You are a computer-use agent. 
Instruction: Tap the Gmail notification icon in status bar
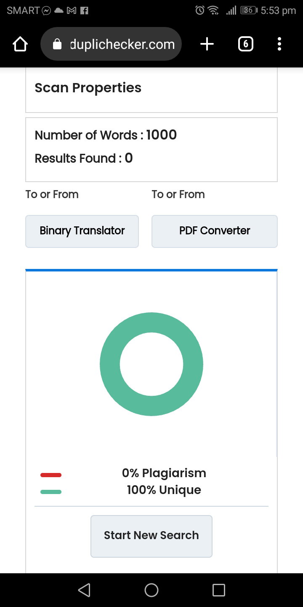coord(71,11)
